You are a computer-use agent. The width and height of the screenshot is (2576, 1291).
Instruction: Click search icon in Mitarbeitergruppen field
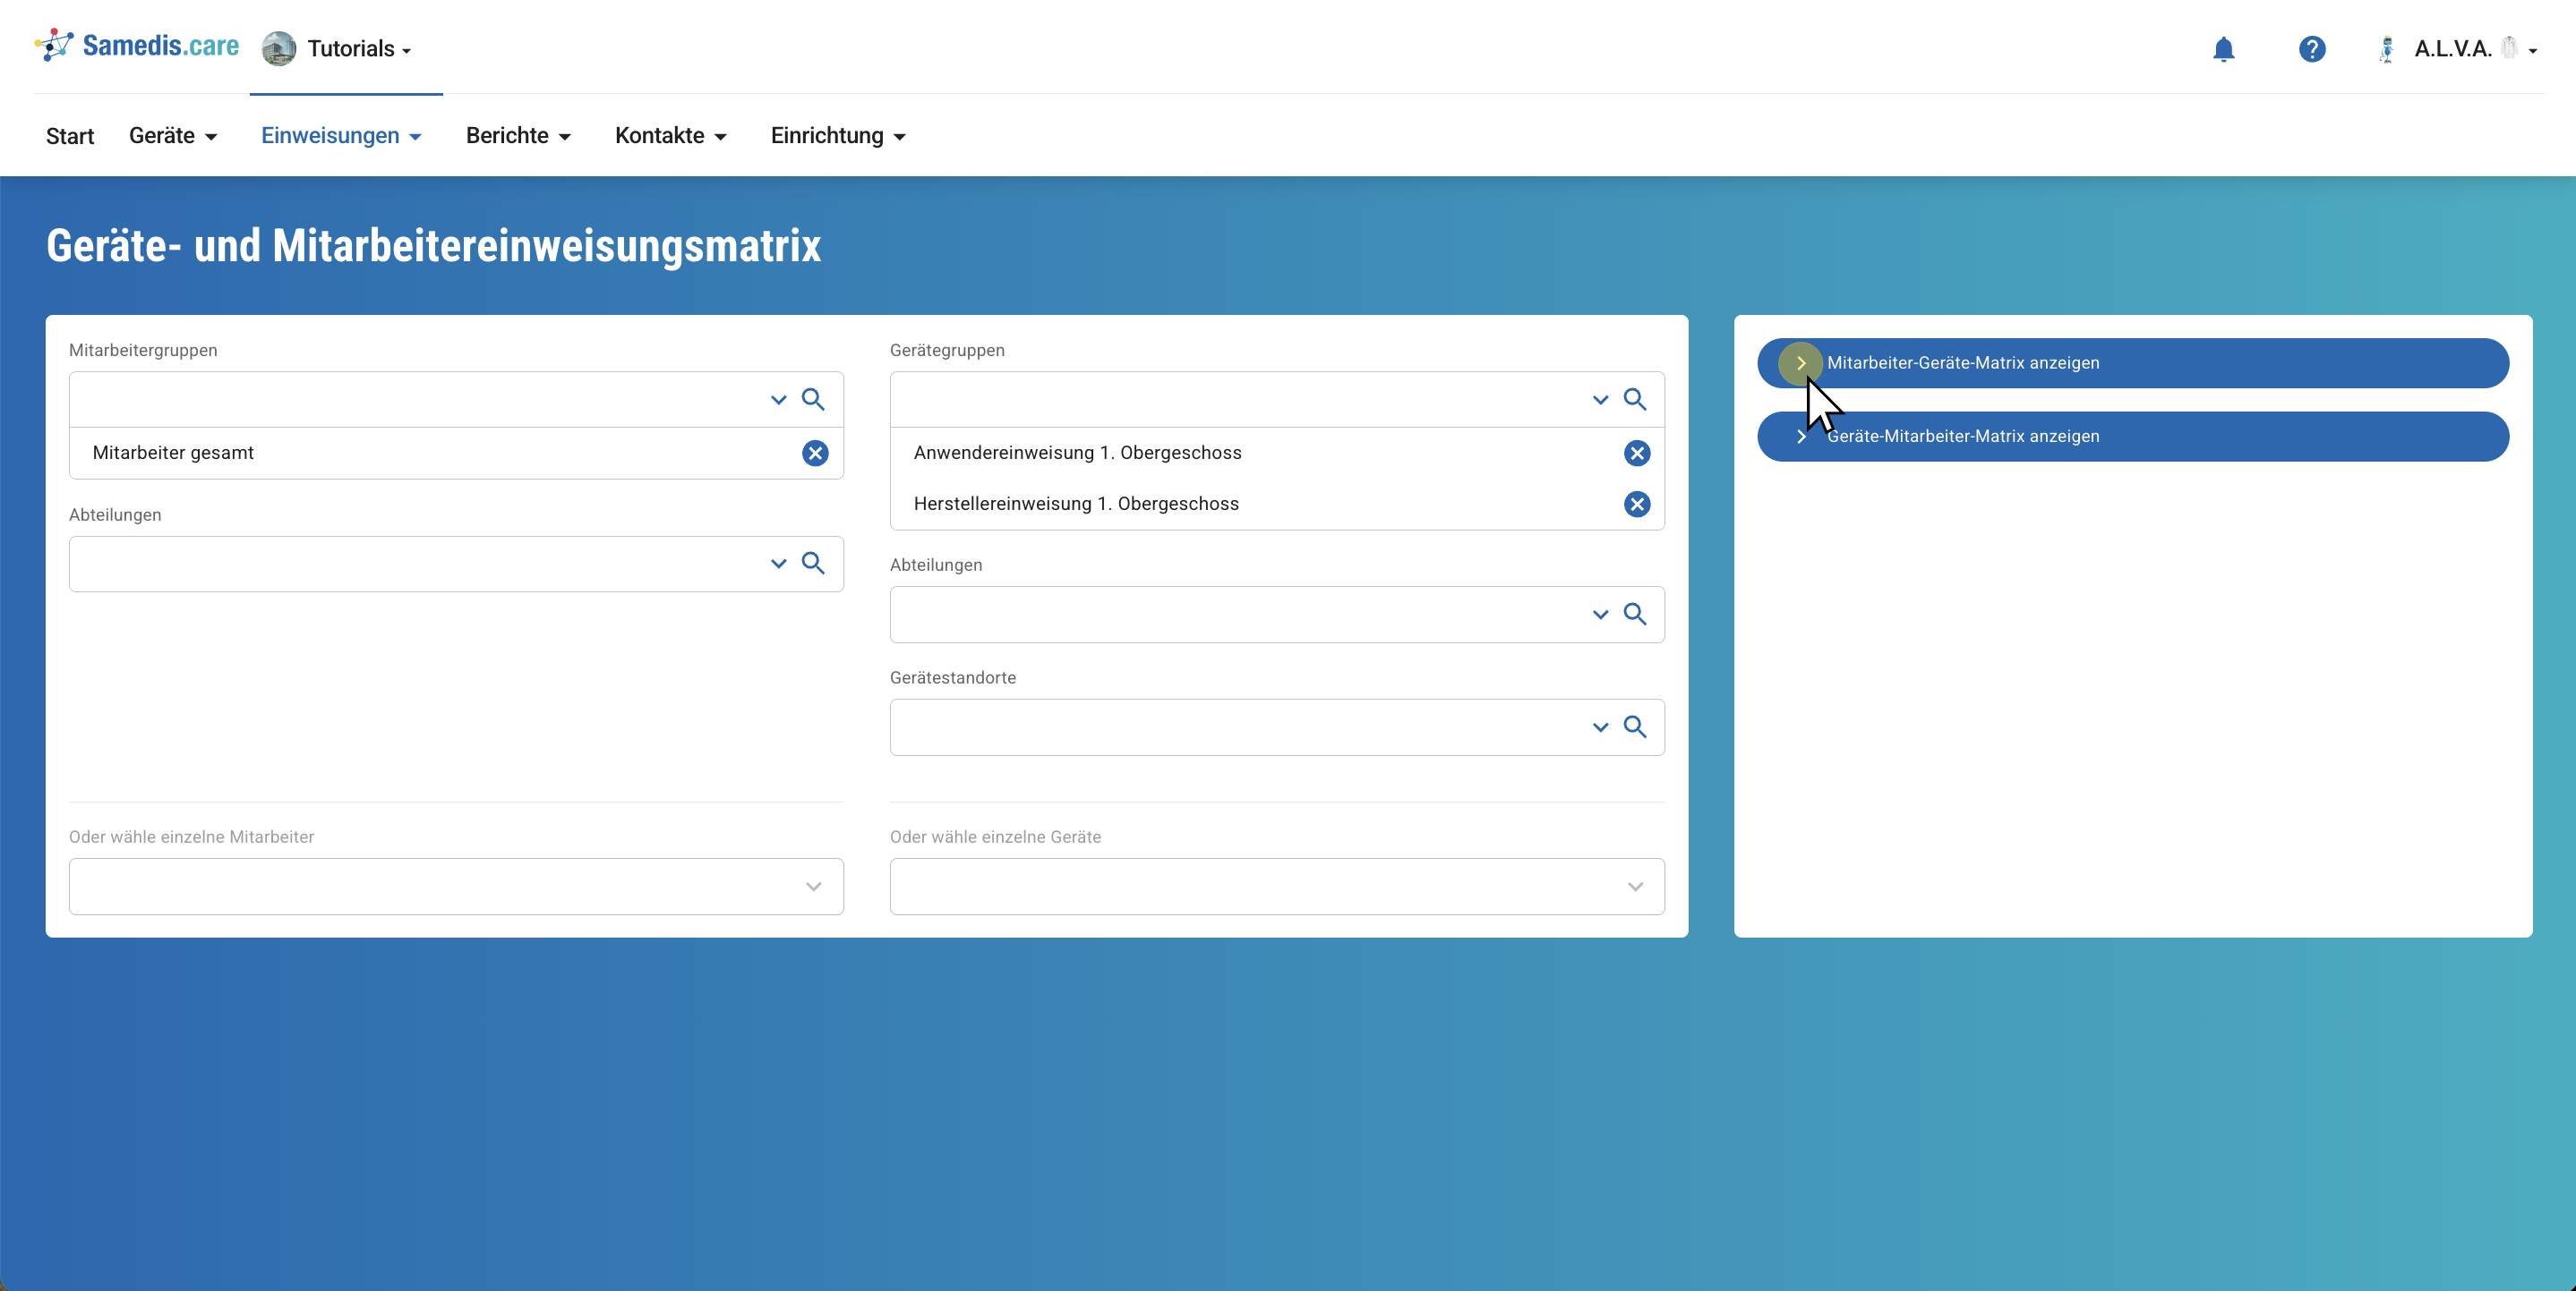tap(813, 400)
